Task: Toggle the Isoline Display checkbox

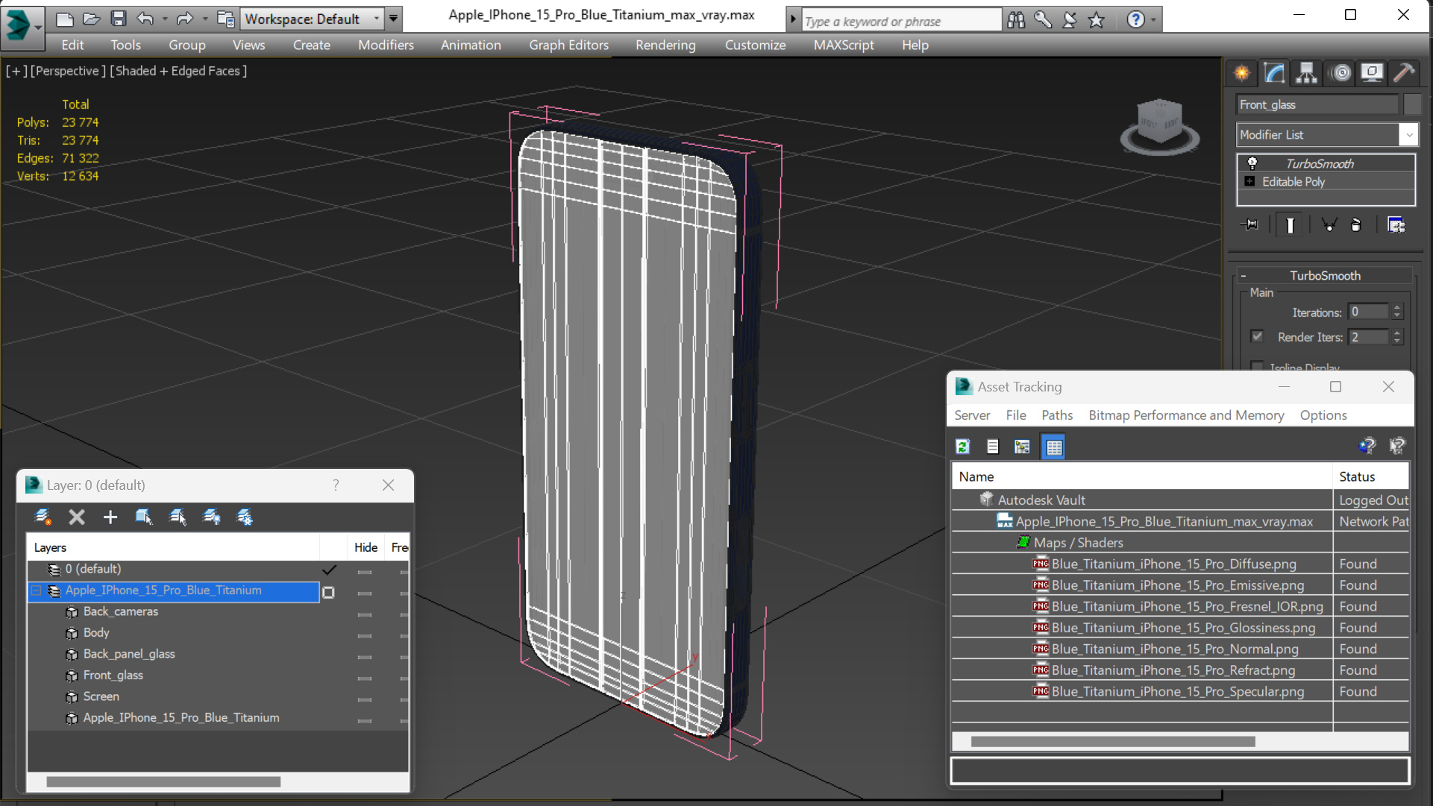Action: point(1257,366)
